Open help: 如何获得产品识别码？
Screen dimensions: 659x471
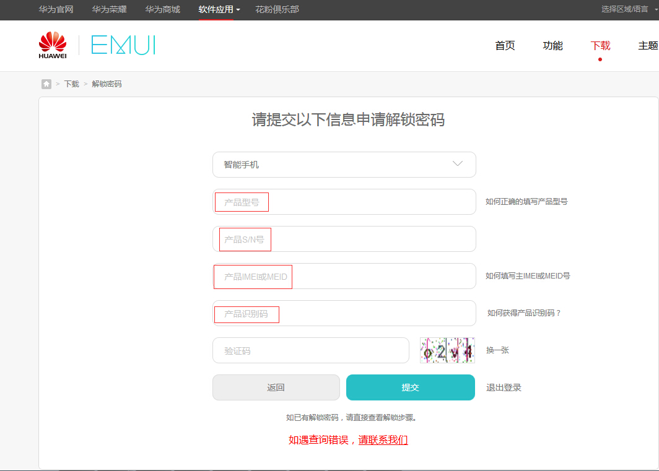pos(524,313)
